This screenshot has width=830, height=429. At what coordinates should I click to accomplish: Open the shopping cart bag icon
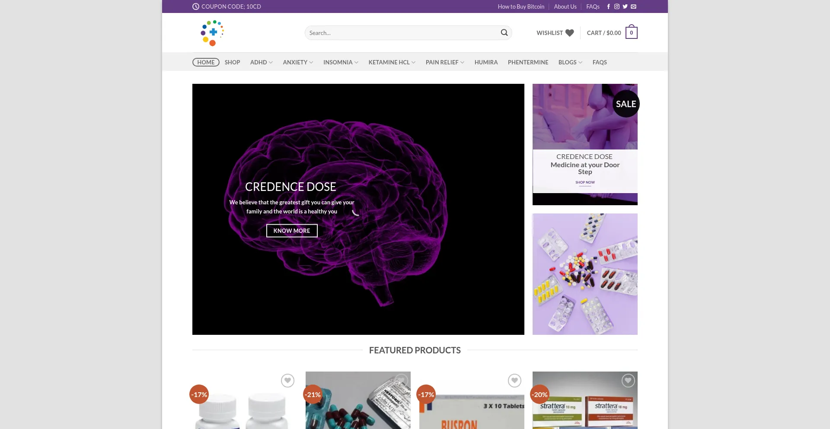(x=631, y=33)
